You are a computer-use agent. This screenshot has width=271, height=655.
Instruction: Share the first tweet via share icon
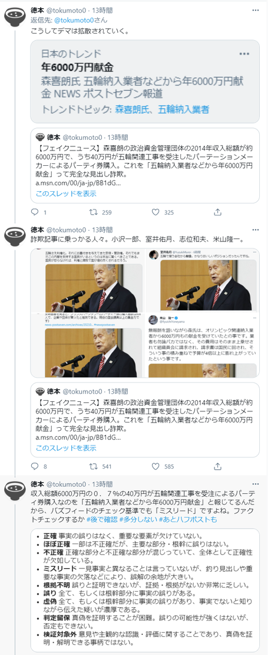coord(217,212)
